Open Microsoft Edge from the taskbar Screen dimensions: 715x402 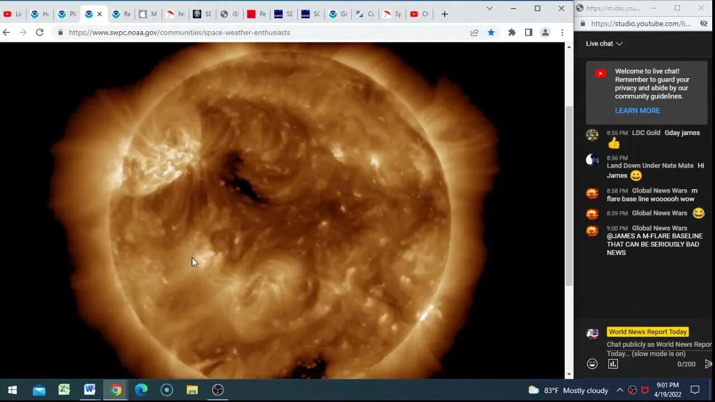tap(141, 390)
